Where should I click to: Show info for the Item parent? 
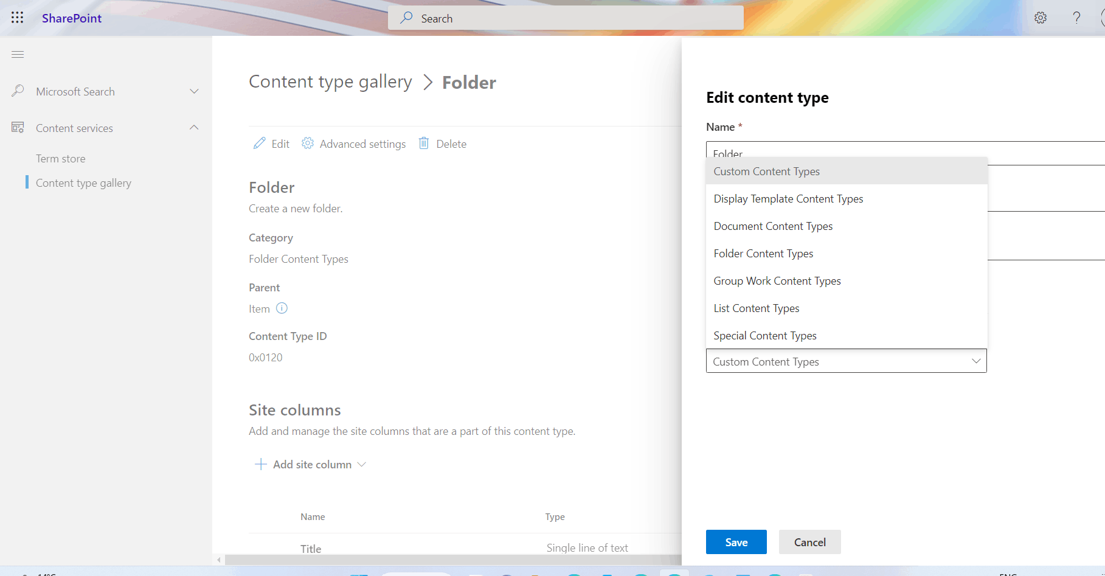pos(282,308)
